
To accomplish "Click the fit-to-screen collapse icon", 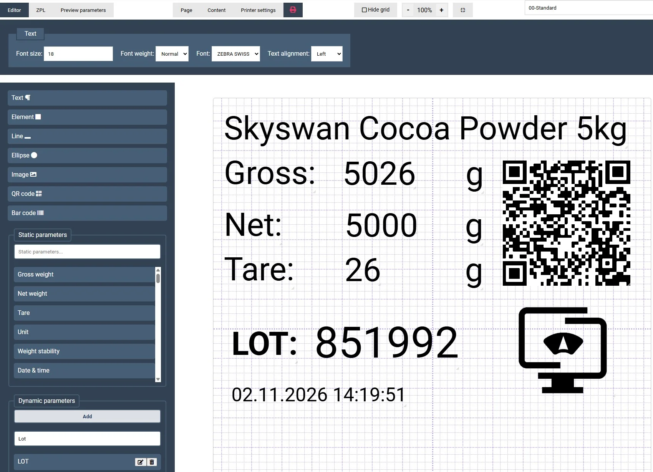I will (462, 10).
